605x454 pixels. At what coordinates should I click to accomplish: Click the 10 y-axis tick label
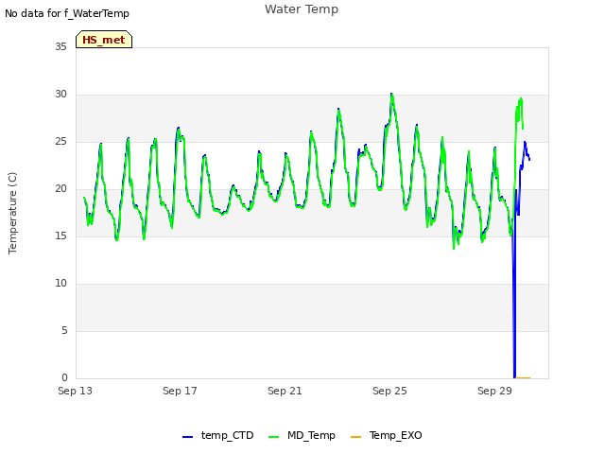pos(60,284)
